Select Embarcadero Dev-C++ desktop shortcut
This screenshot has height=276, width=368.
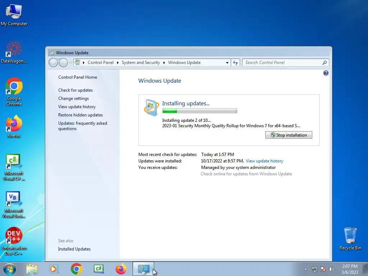(14, 241)
